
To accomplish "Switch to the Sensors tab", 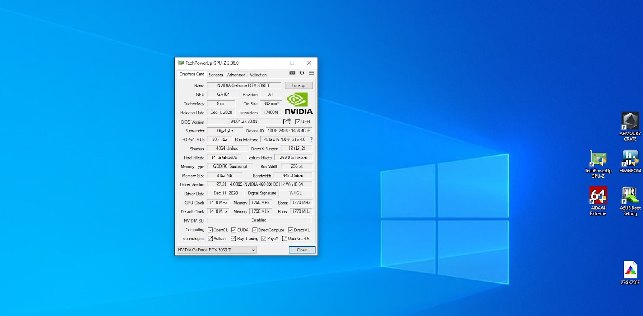I will click(x=216, y=75).
